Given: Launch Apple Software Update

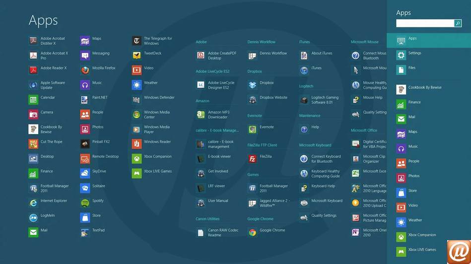Looking at the screenshot, I should pos(47,85).
